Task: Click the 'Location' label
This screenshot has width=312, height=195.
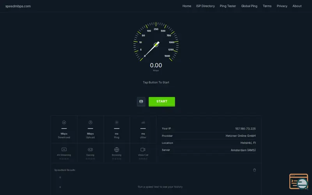Action: (x=167, y=143)
